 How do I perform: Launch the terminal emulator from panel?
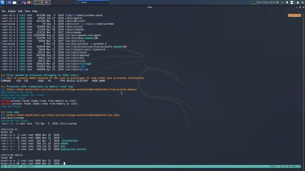click(19, 2)
